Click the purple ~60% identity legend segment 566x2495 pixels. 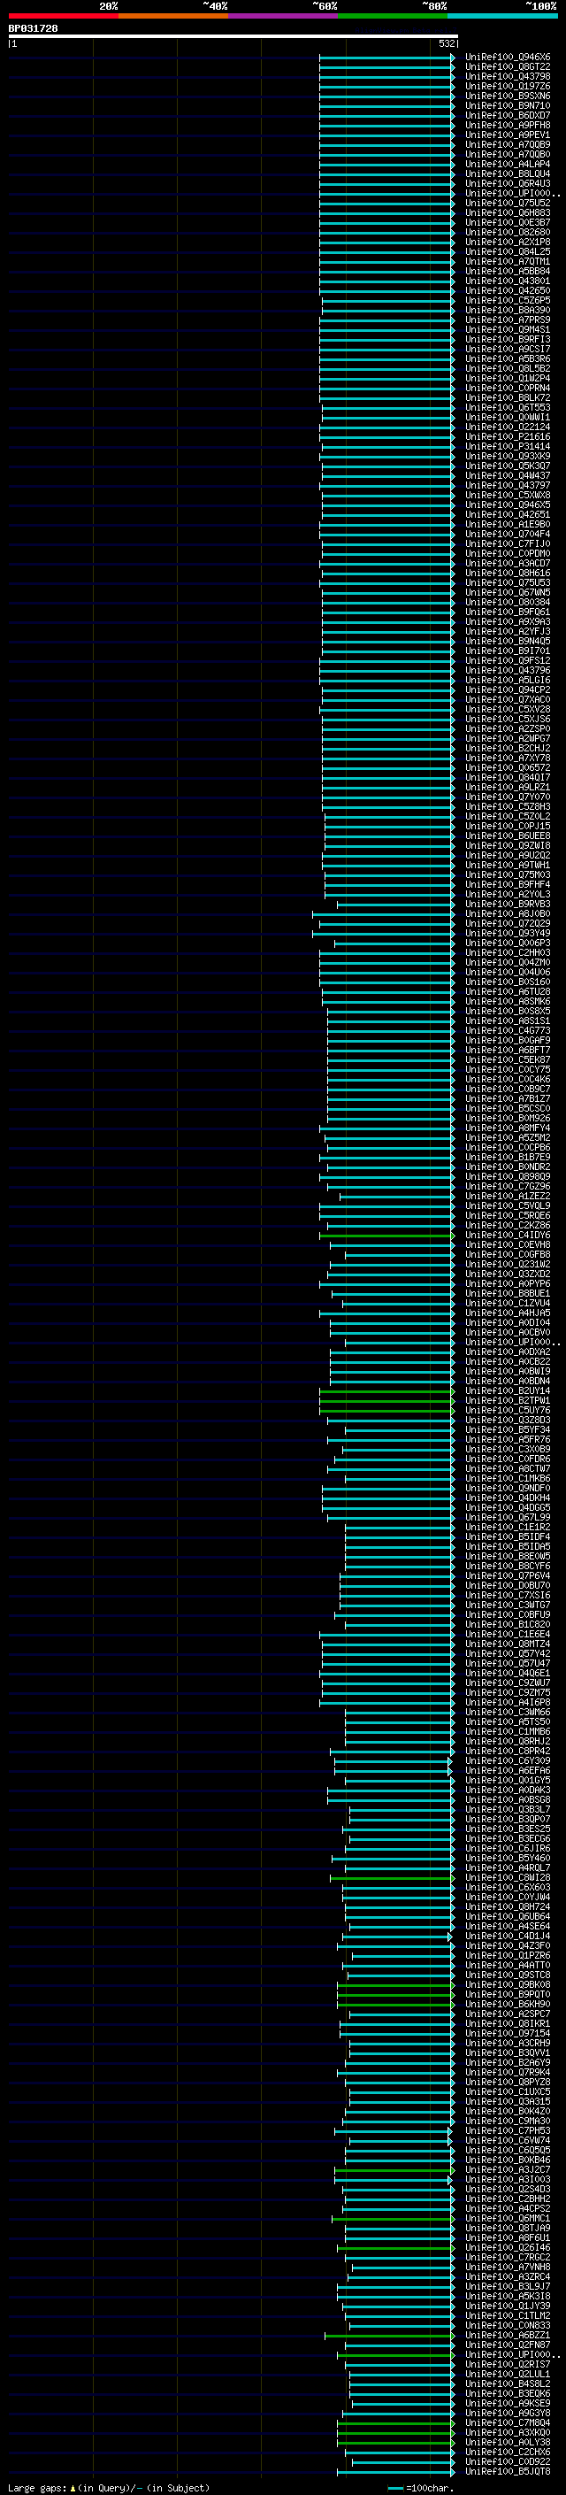[x=282, y=16]
